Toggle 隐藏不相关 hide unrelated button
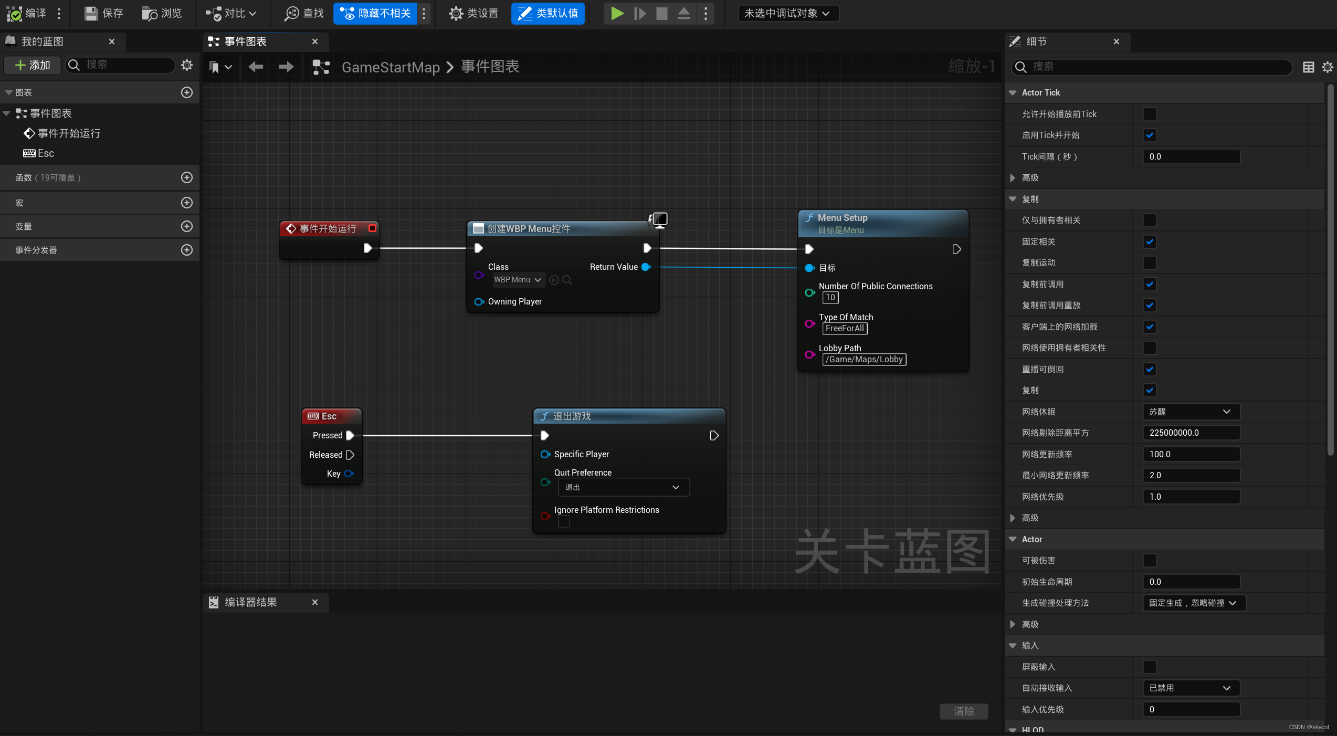The width and height of the screenshot is (1337, 736). point(376,13)
